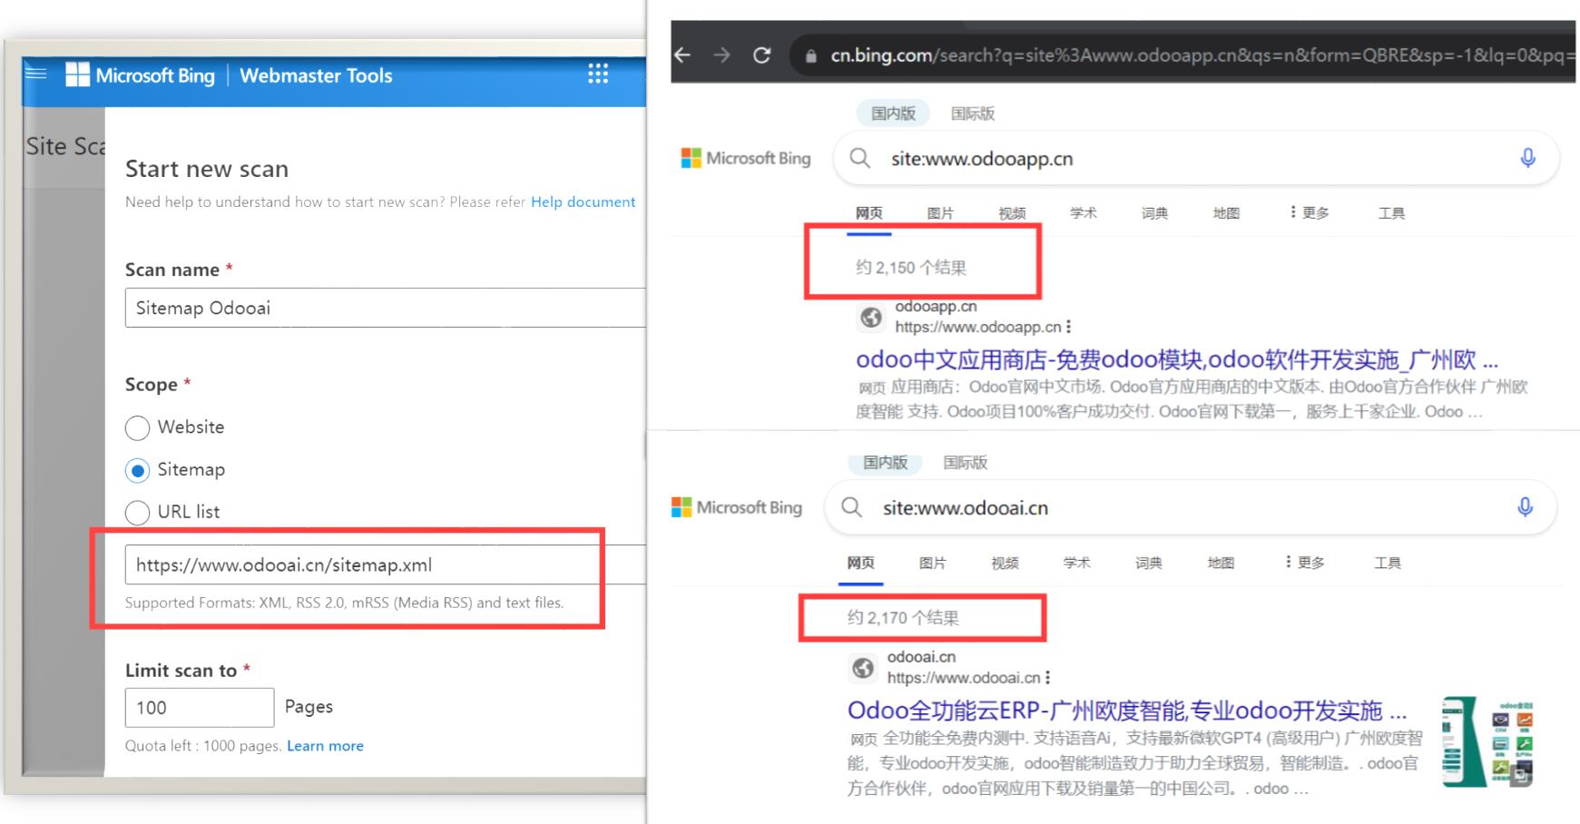The image size is (1580, 824).
Task: Open 词典 tab in upper search
Action: point(1154,213)
